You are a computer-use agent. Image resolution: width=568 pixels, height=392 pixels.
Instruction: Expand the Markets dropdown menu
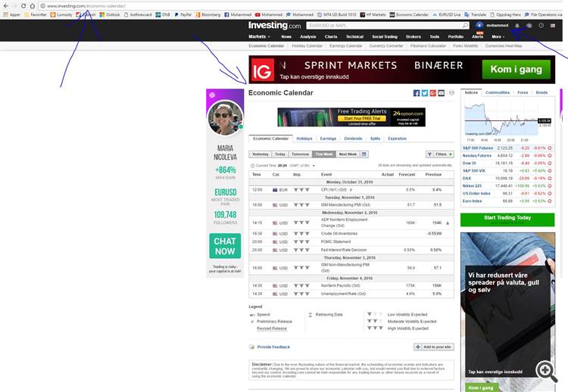(x=259, y=36)
